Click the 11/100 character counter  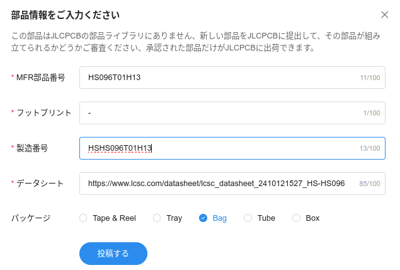click(370, 78)
